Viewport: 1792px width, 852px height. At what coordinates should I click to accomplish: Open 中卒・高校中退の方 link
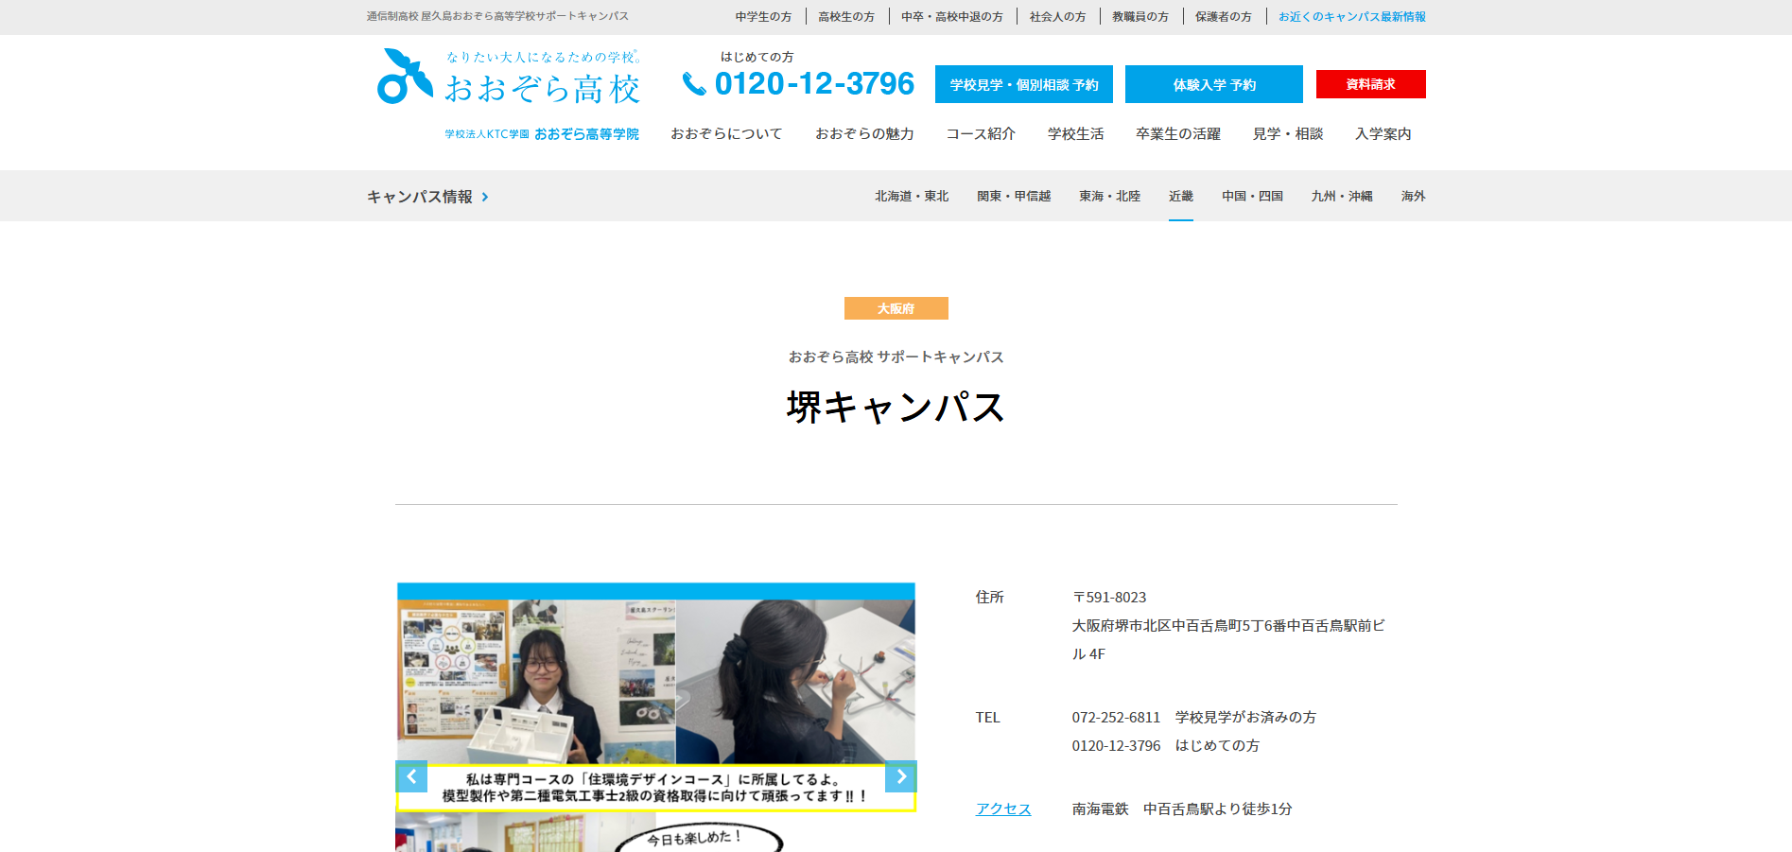(952, 17)
